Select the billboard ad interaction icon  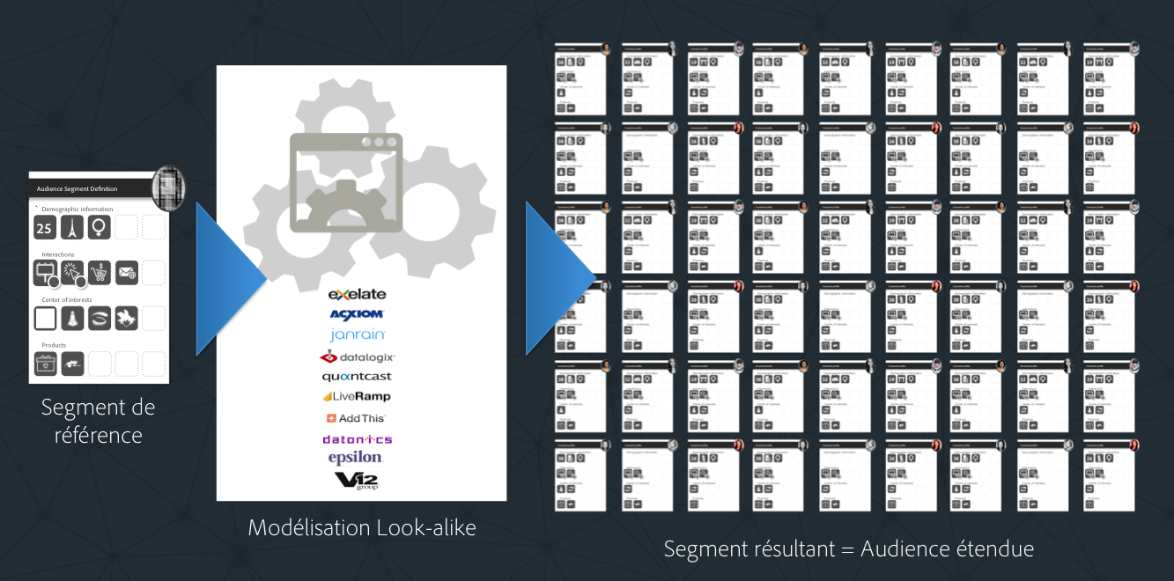point(45,273)
